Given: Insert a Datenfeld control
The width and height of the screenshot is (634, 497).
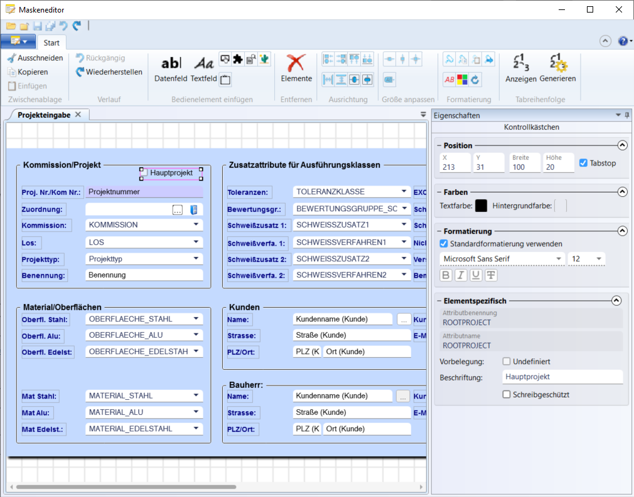Looking at the screenshot, I should [x=171, y=69].
